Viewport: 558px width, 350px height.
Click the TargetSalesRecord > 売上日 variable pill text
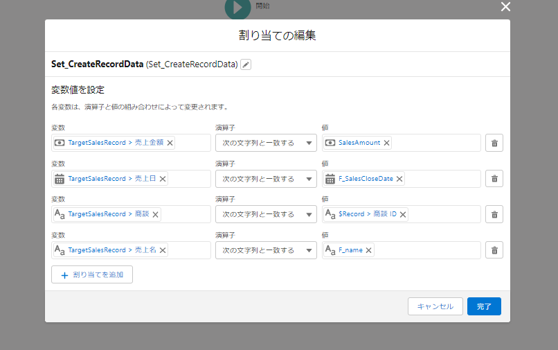coord(112,179)
